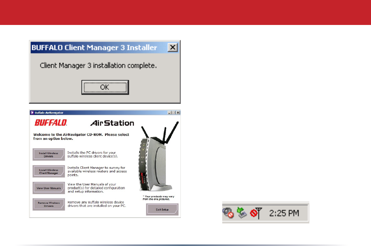Click OK in Client Manager installer dialog
The width and height of the screenshot is (371, 246).
point(105,87)
